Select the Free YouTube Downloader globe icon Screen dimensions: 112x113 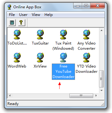point(63,57)
